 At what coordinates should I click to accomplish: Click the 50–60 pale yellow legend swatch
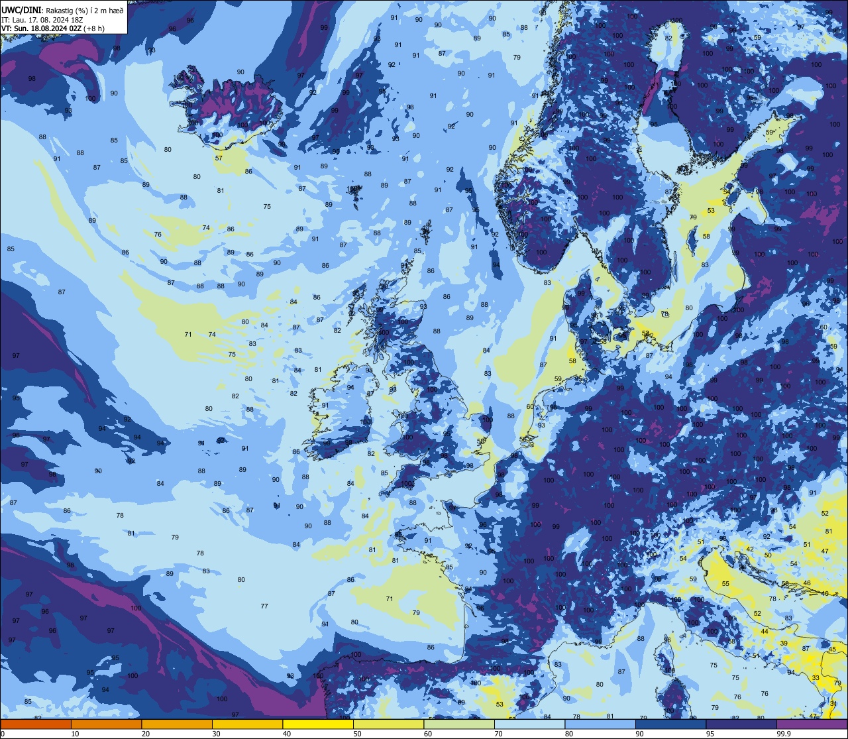(x=388, y=724)
